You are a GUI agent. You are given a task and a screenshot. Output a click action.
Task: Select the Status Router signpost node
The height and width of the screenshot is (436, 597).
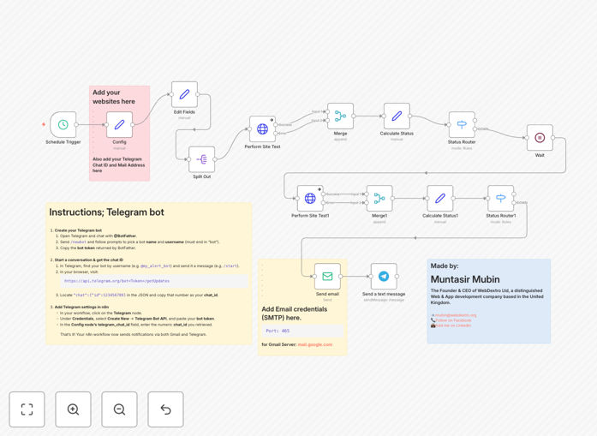point(462,124)
